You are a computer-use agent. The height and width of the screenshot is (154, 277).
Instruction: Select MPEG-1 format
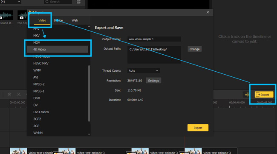39,91
